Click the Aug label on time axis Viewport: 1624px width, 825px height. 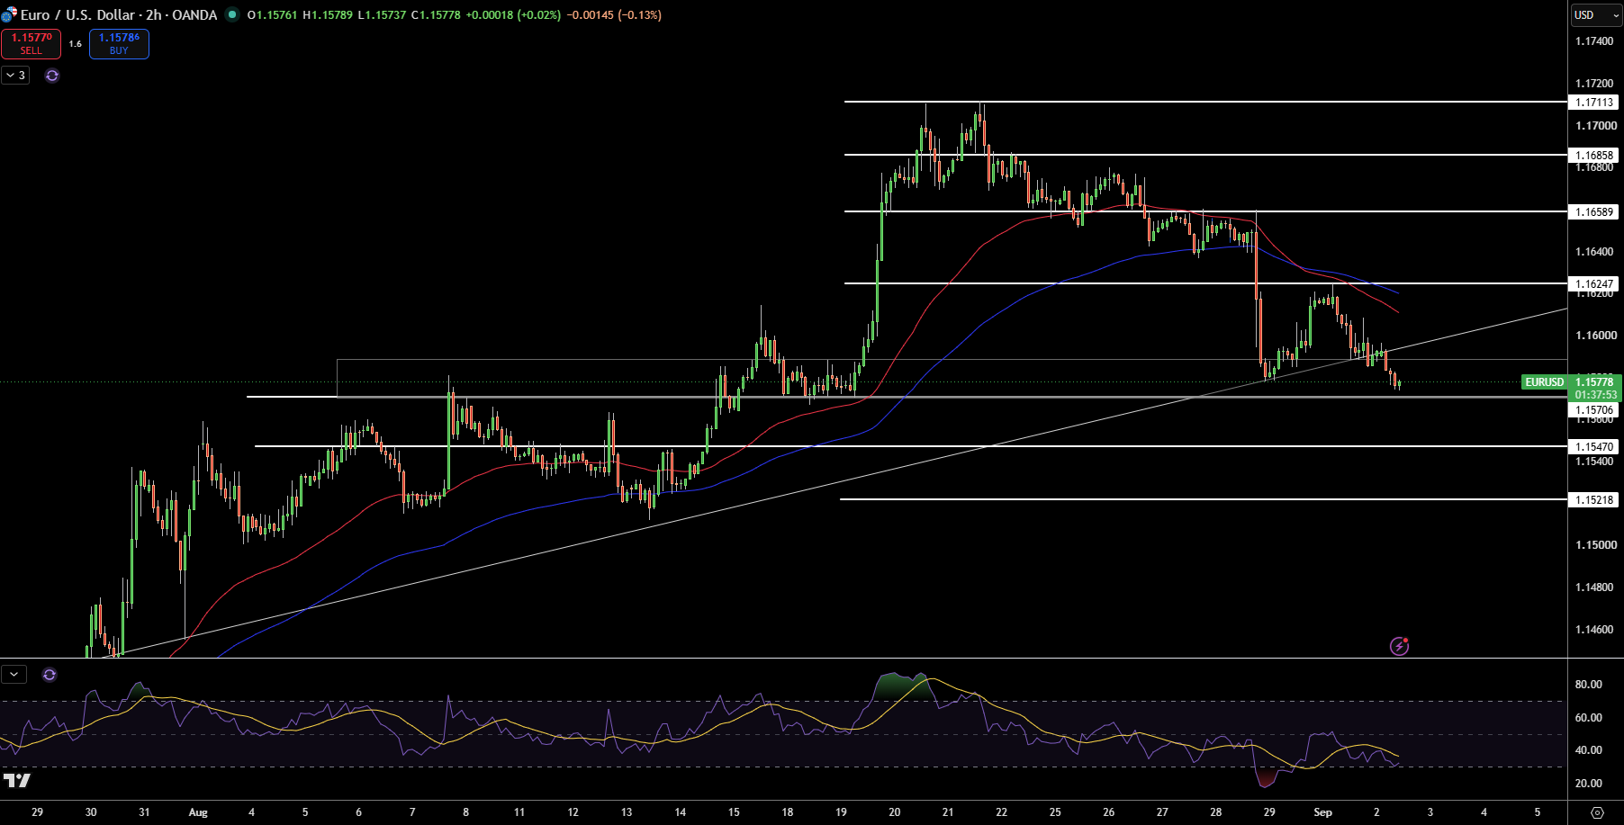(198, 812)
